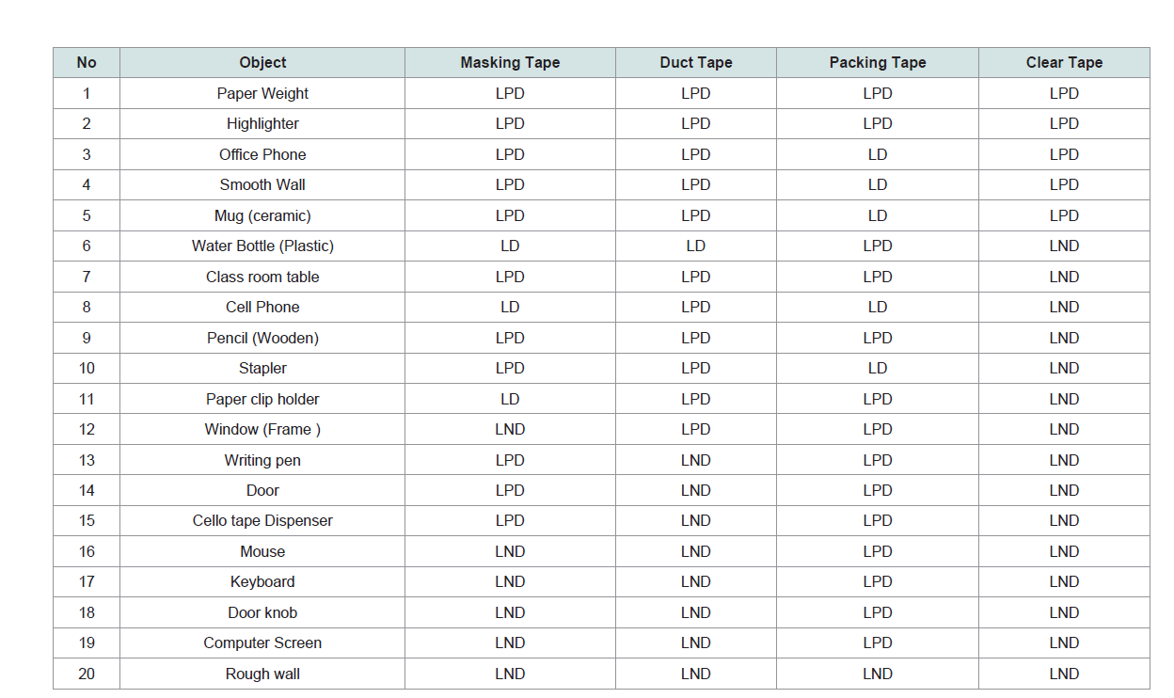Click the Object column header
1174x698 pixels.
click(x=262, y=63)
